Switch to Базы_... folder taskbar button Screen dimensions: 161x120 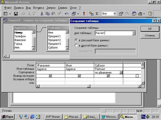[x=91, y=117]
